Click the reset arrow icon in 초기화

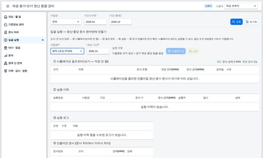(x=247, y=22)
